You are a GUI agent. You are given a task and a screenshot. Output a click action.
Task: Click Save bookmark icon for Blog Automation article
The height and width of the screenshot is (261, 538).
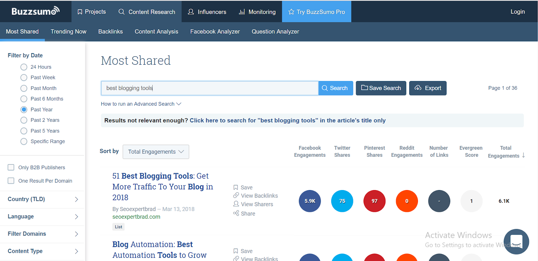[x=236, y=251]
